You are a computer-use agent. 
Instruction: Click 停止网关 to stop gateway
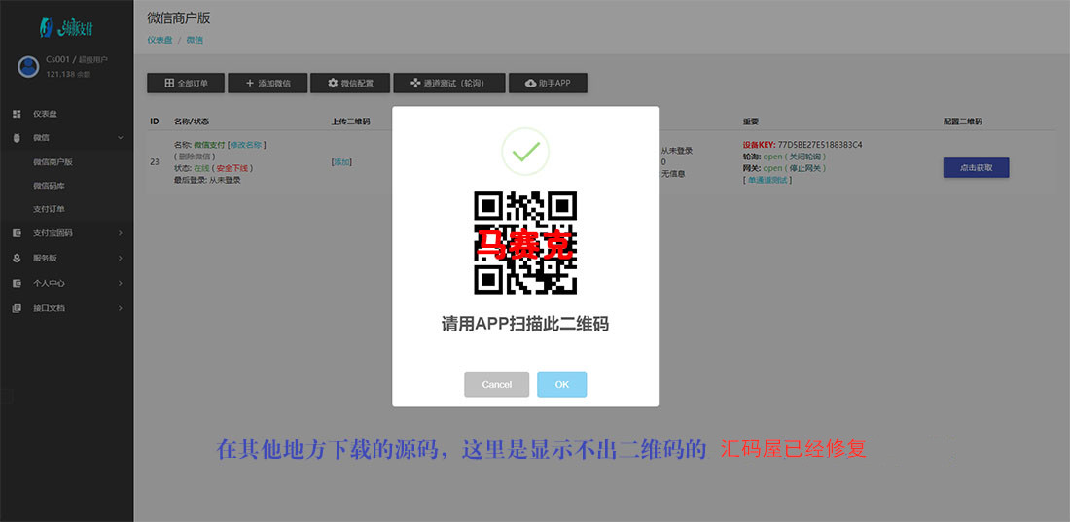(805, 168)
